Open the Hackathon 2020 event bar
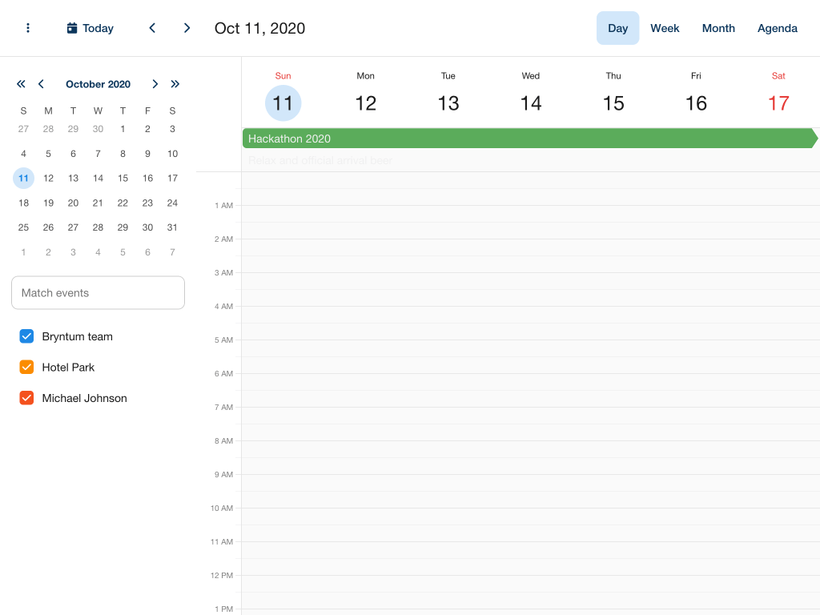Image resolution: width=820 pixels, height=615 pixels. click(529, 139)
